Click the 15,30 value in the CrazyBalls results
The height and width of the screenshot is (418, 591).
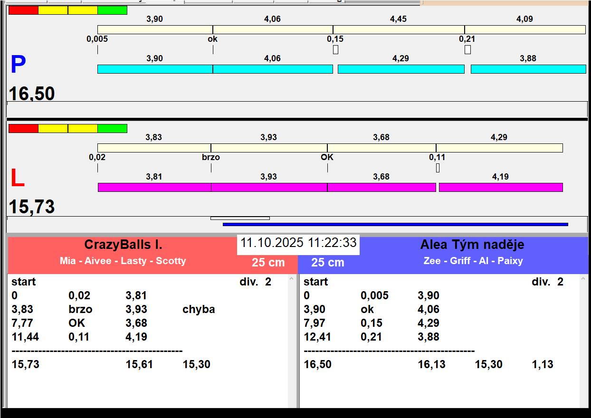click(x=196, y=364)
